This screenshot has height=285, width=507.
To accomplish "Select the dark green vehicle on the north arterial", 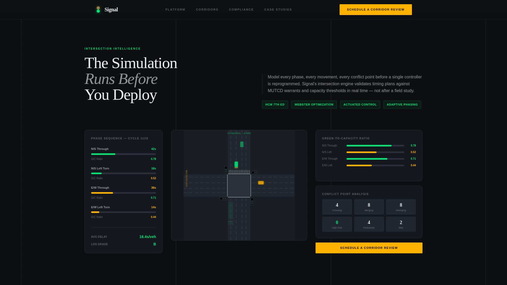I will (x=242, y=144).
